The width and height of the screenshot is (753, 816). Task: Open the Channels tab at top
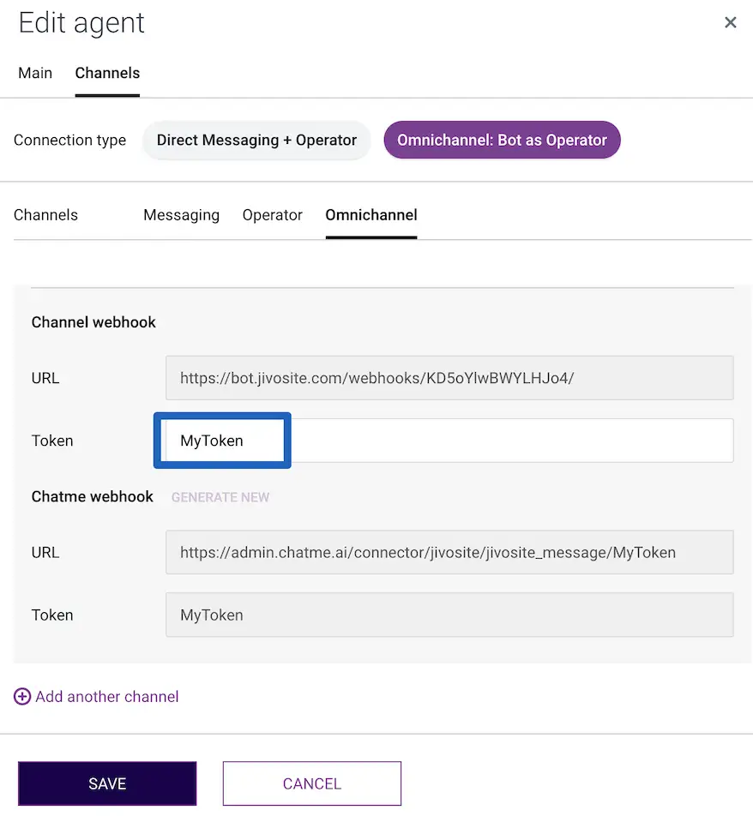(107, 73)
